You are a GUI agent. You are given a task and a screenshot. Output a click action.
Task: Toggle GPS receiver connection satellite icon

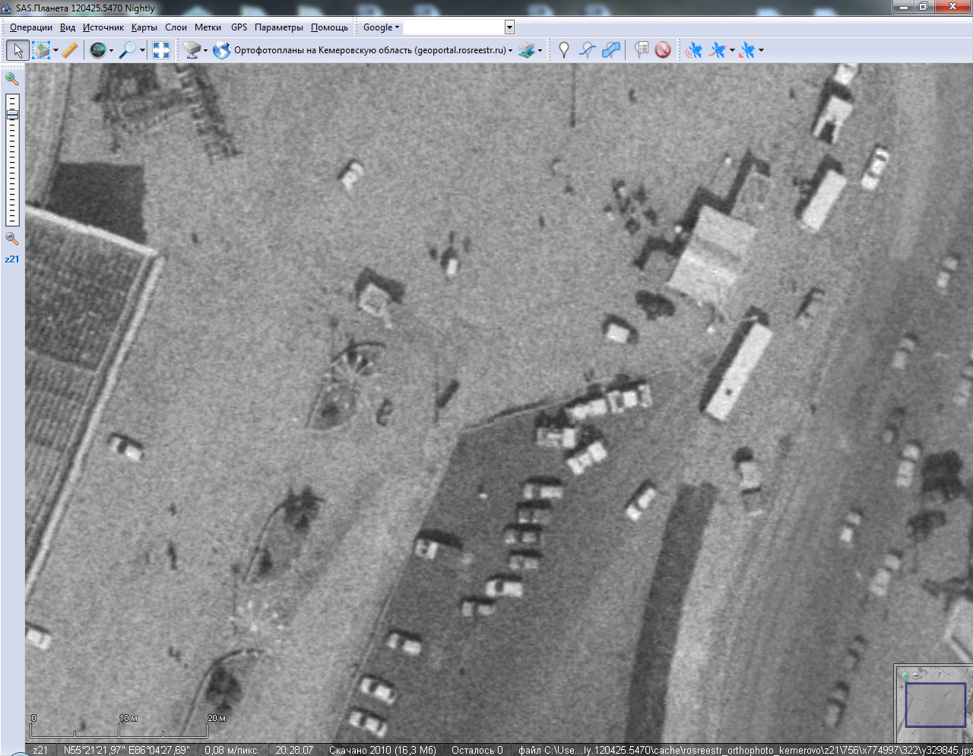click(x=693, y=50)
